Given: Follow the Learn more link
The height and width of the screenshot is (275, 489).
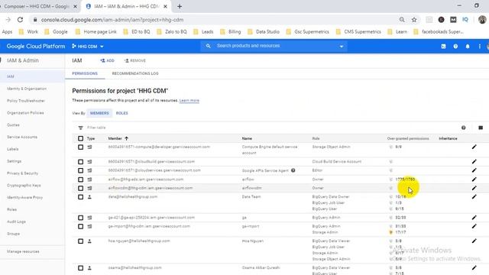Looking at the screenshot, I should (189, 100).
